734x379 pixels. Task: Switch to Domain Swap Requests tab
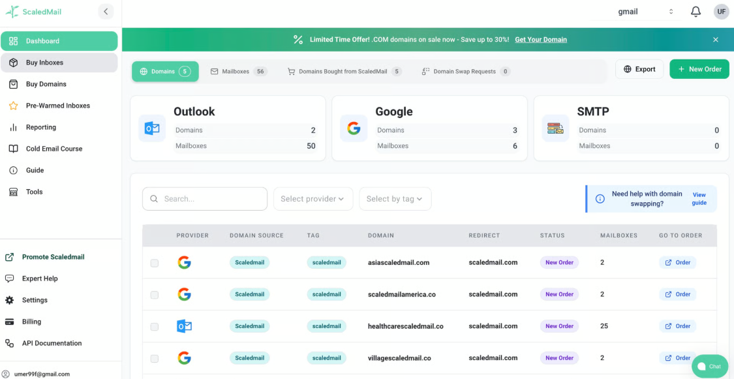[466, 72]
